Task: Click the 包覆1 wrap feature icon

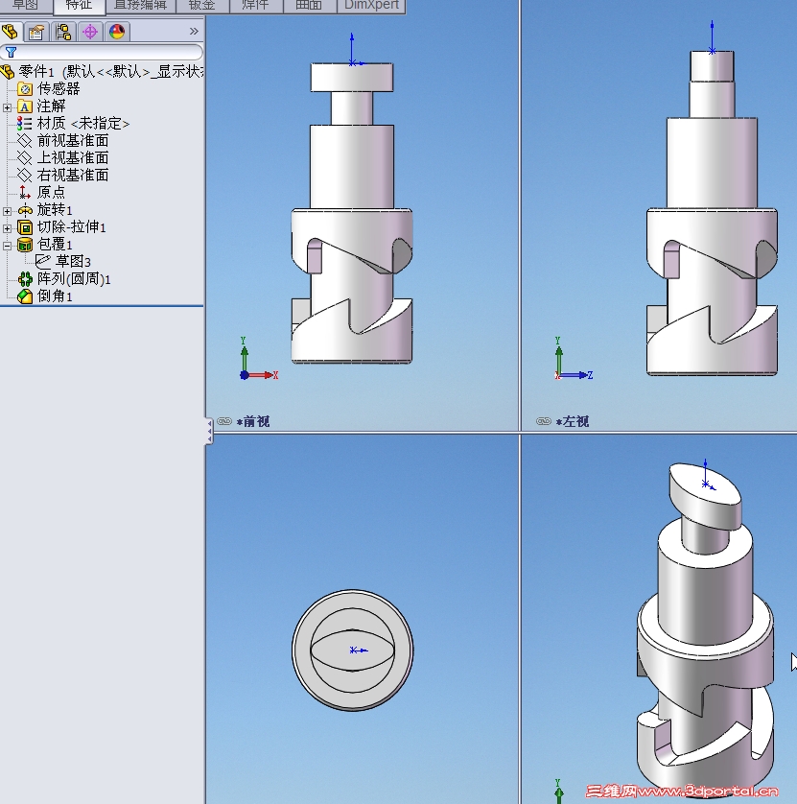Action: (25, 245)
